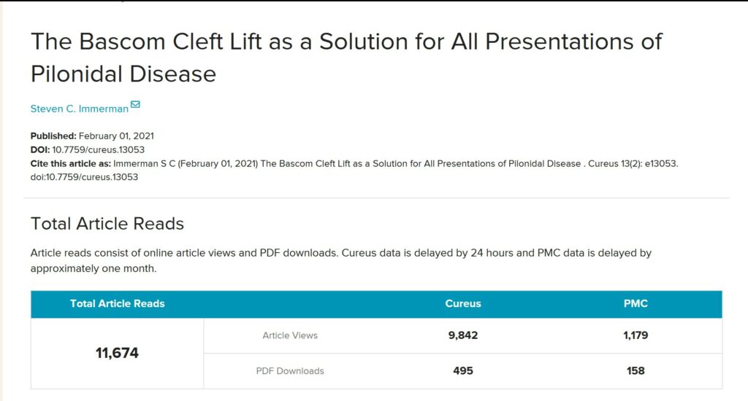Click the Article Views row label
Image resolution: width=748 pixels, height=401 pixels.
290,335
